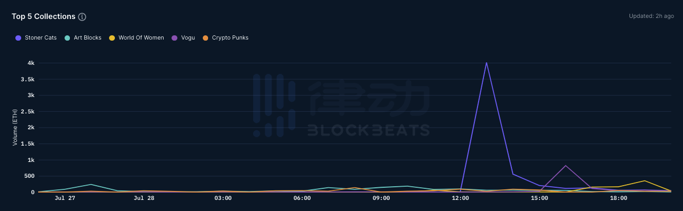Click the Stoner Cats 4k peak point

486,63
